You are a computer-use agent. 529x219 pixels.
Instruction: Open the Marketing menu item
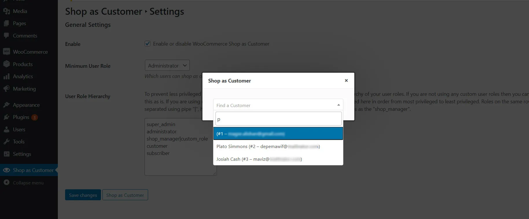[29, 89]
